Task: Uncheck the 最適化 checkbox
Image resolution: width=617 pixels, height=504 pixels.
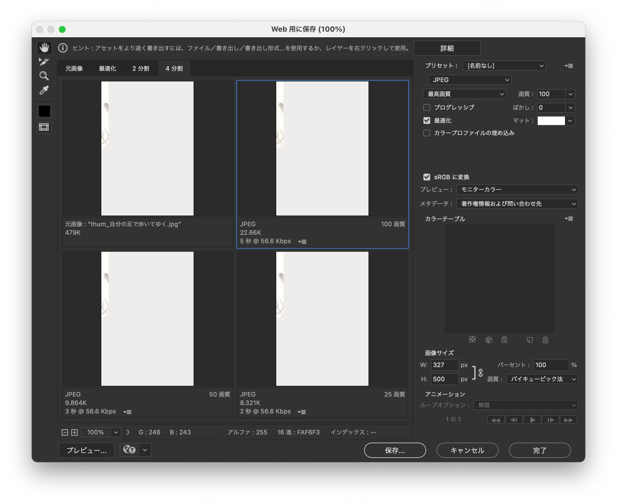Action: 427,120
